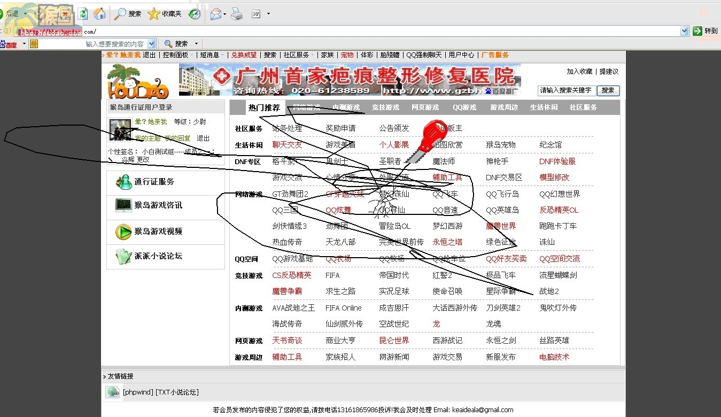Click the [TXT小说论坛] friendly link

[x=177, y=392]
